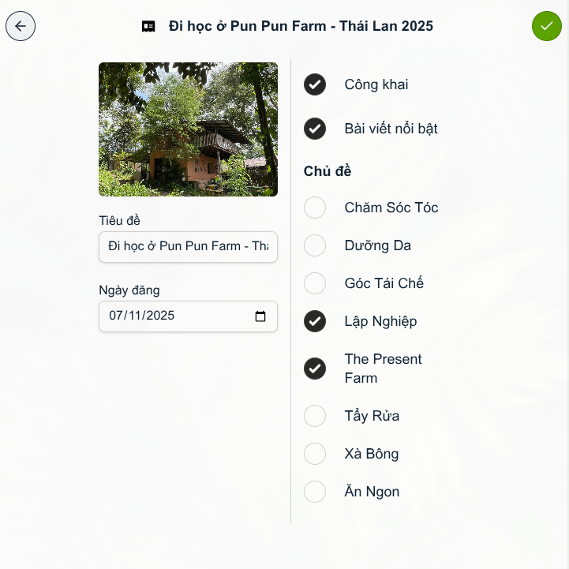Click the article icon beside the title
The height and width of the screenshot is (569, 569).
click(148, 26)
